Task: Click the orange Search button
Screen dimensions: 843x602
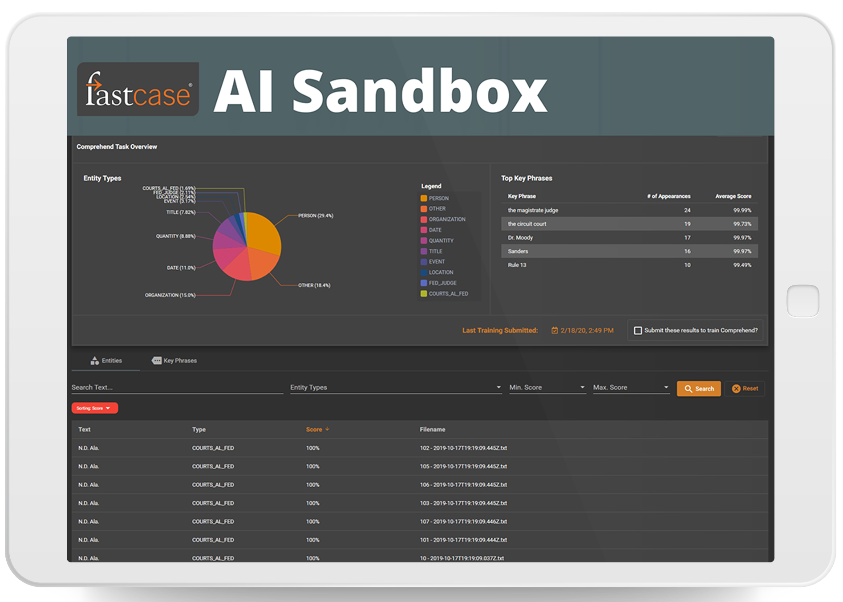Action: (698, 389)
